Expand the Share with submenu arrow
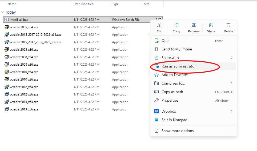 click(231, 58)
